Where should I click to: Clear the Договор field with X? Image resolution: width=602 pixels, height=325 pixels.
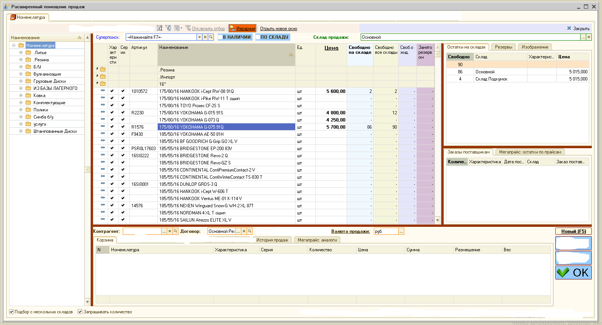pos(244,231)
